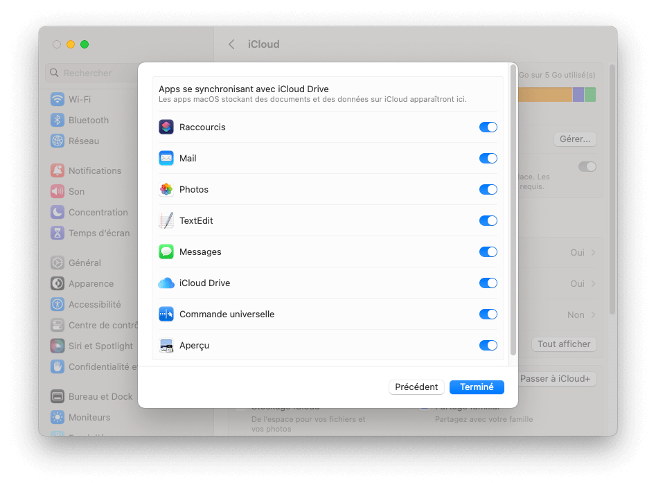This screenshot has height=487, width=656.
Task: Click the Mail app icon
Action: [x=166, y=158]
